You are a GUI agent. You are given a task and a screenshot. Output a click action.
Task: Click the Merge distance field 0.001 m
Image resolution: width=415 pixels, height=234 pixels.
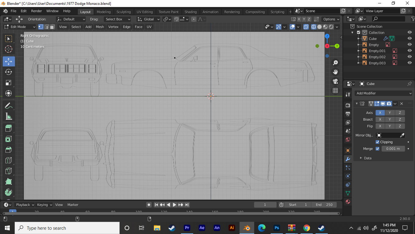click(x=393, y=149)
